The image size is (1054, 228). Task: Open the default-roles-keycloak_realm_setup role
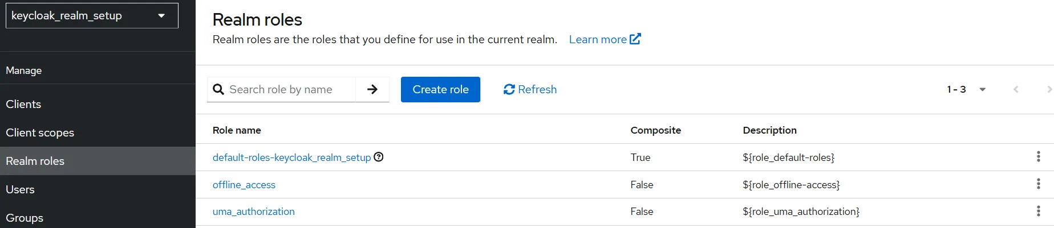291,157
